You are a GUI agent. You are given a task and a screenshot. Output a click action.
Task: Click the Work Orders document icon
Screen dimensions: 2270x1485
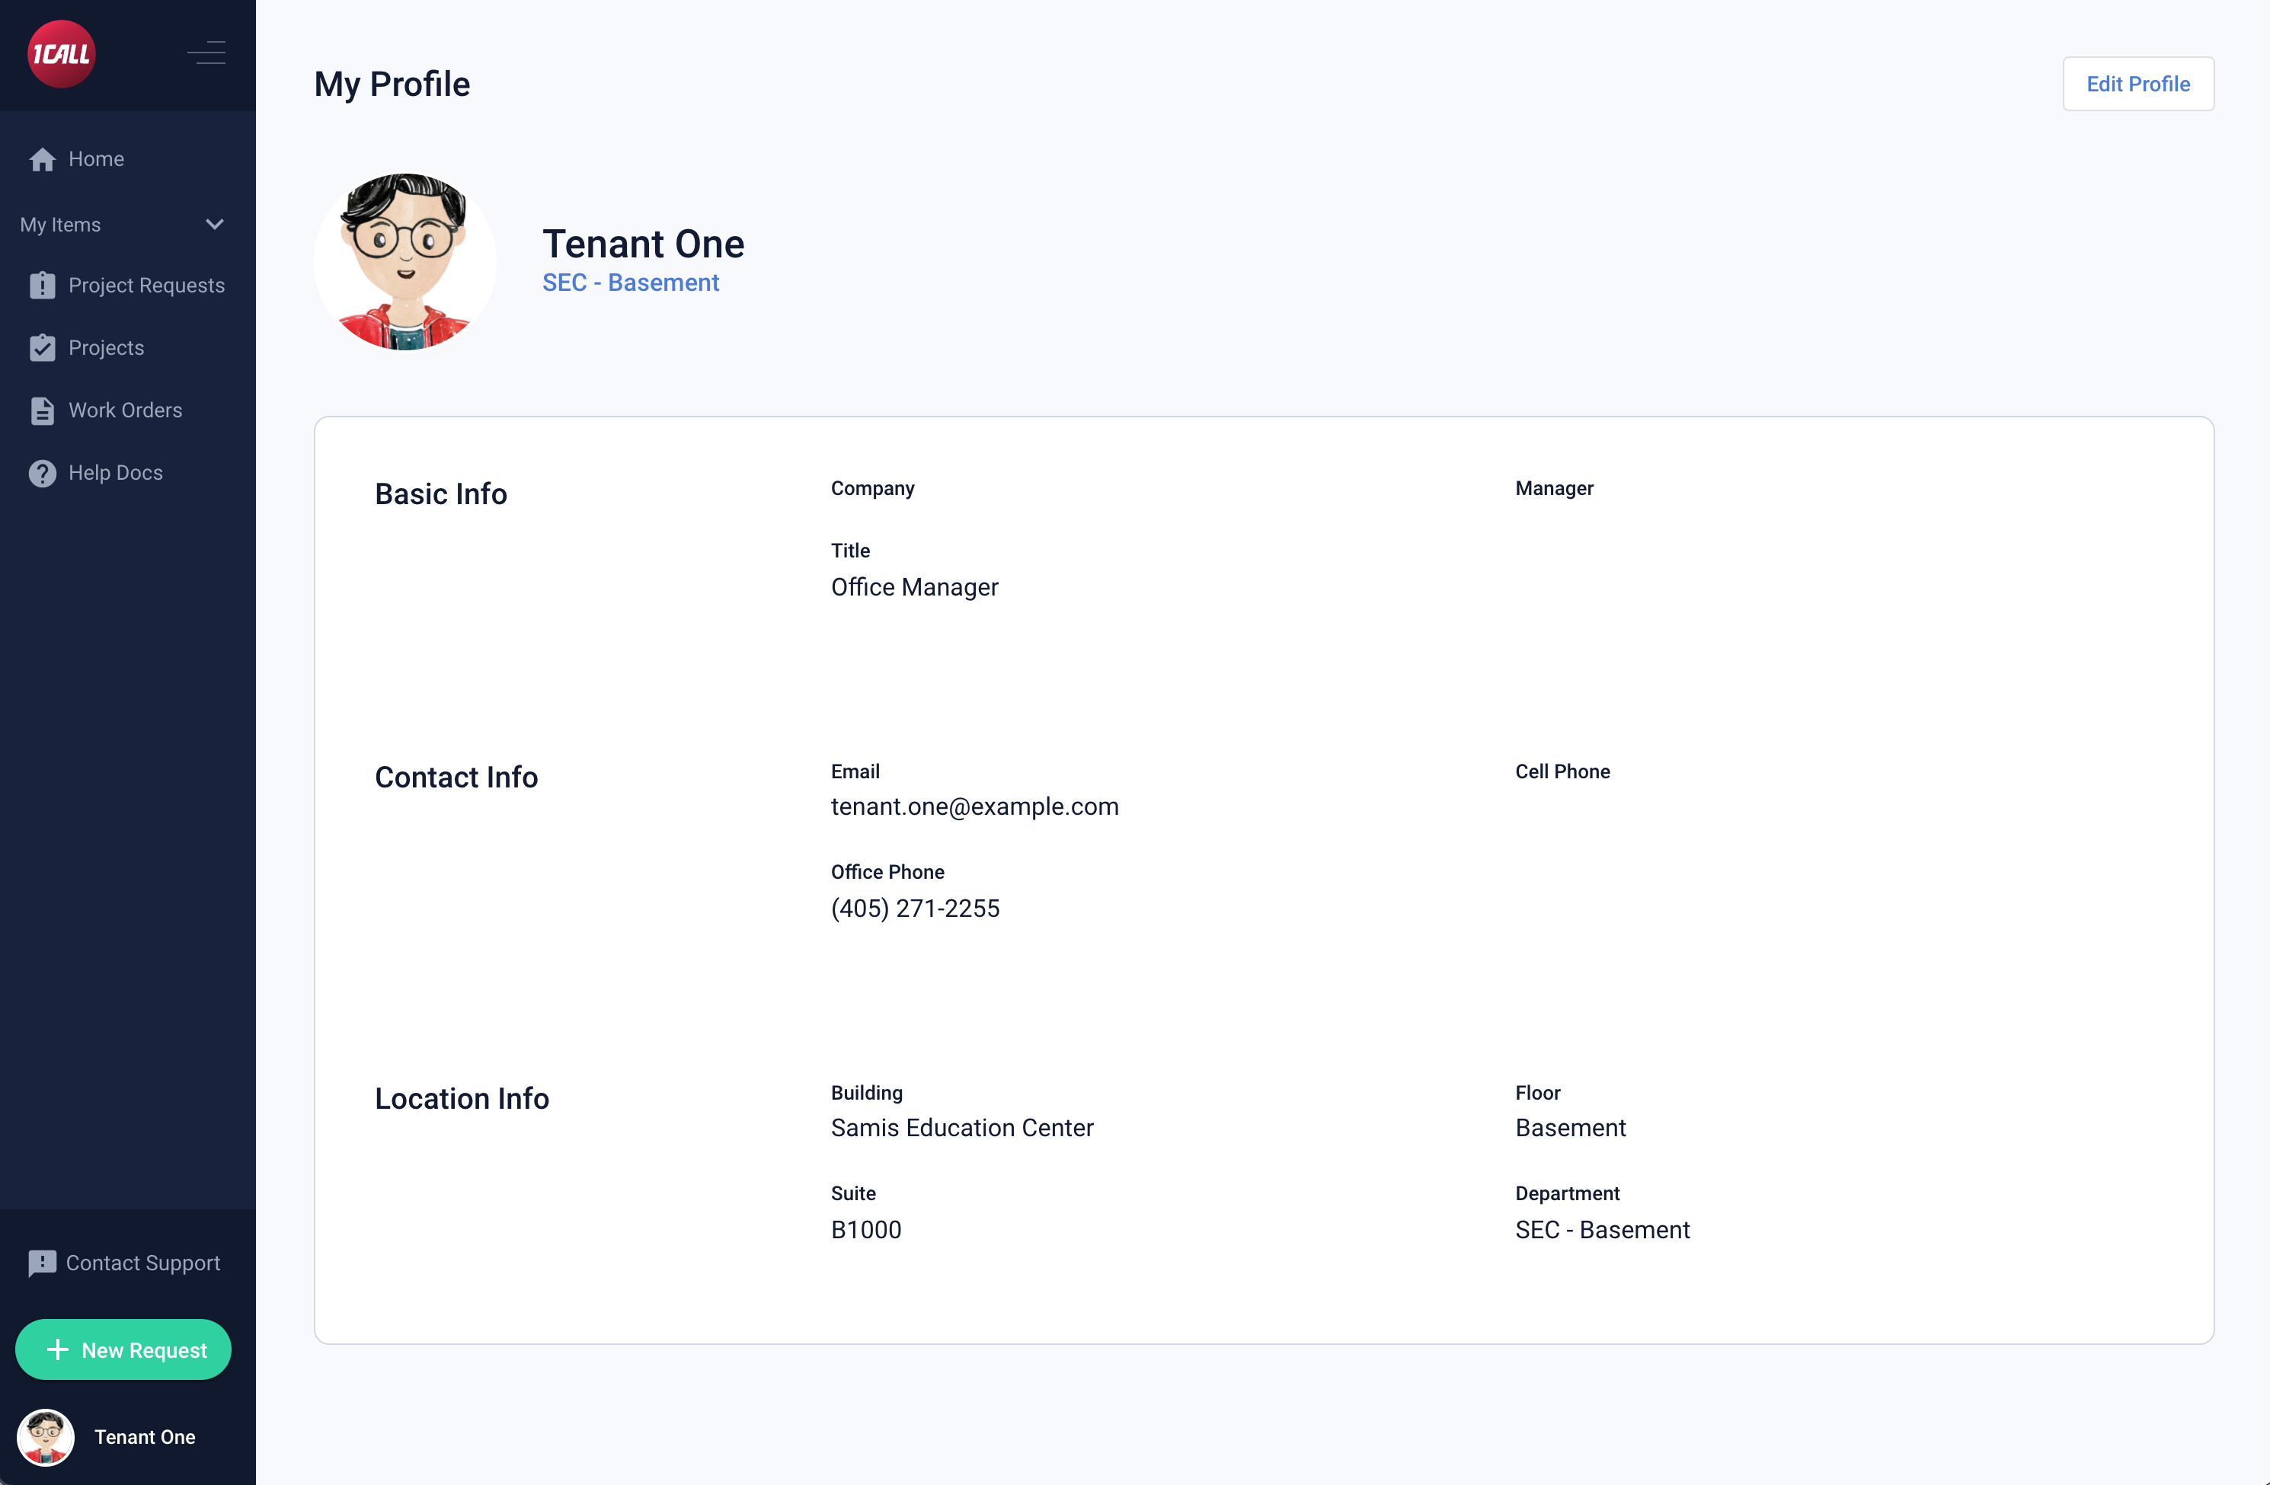[x=42, y=410]
